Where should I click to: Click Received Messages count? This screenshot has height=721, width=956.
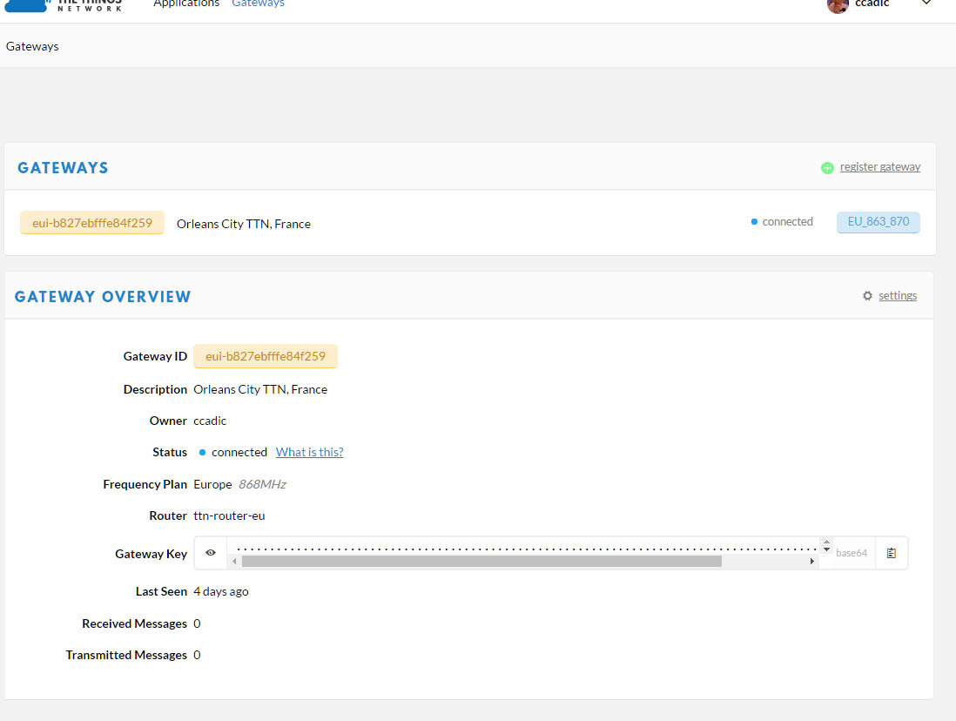(x=197, y=623)
